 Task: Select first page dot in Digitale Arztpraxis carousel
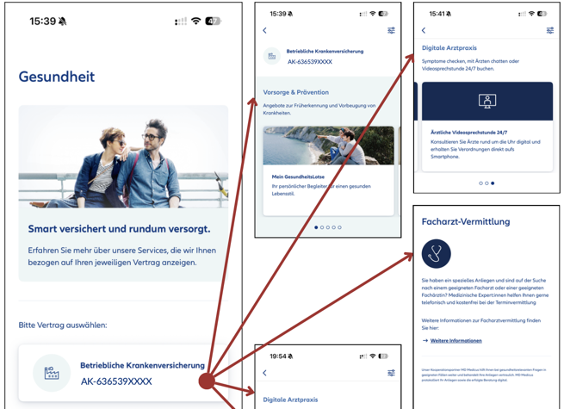pyautogui.click(x=481, y=183)
